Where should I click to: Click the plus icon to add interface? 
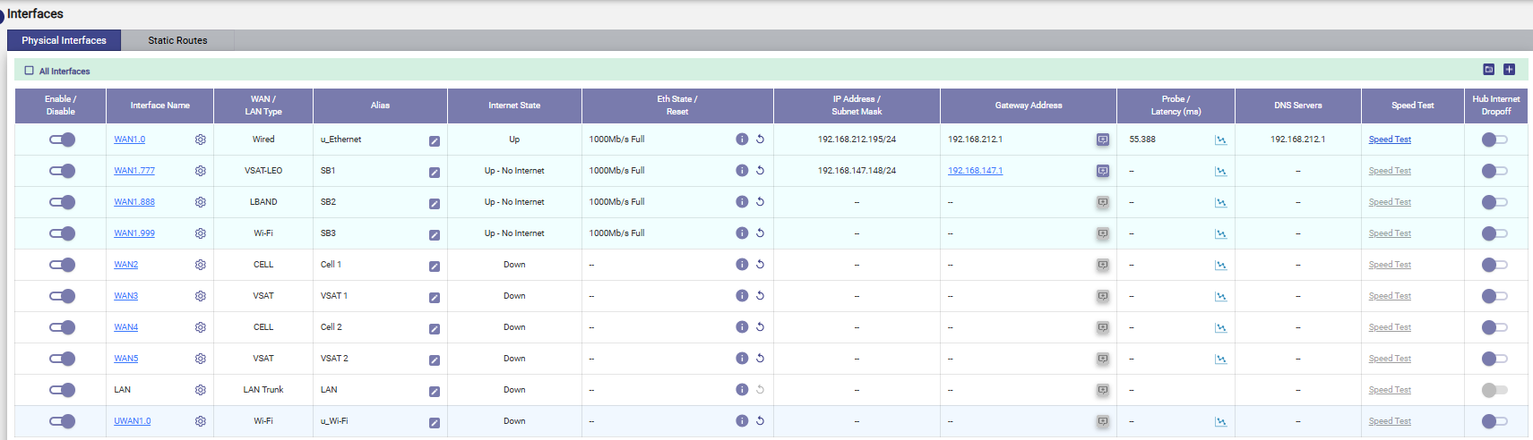tap(1509, 70)
